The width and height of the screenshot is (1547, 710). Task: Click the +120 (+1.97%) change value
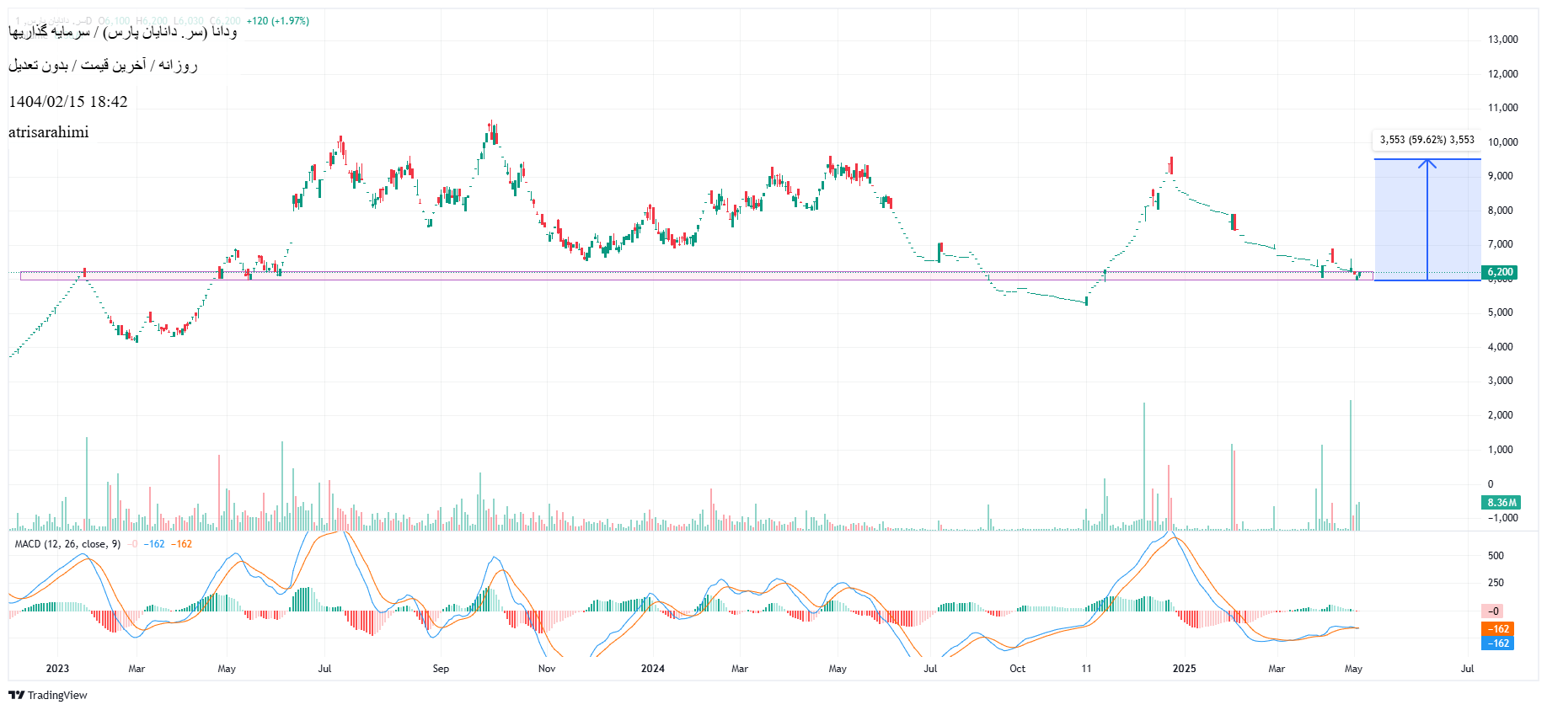tap(277, 21)
